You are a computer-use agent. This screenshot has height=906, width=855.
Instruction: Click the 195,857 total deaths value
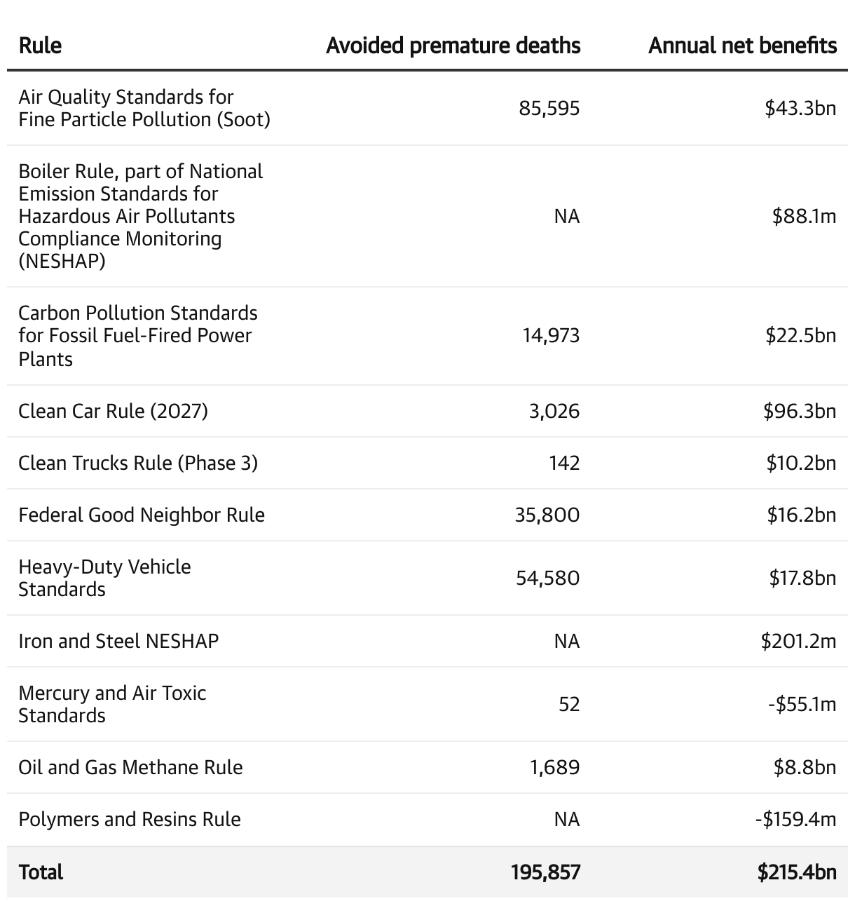[x=546, y=872]
